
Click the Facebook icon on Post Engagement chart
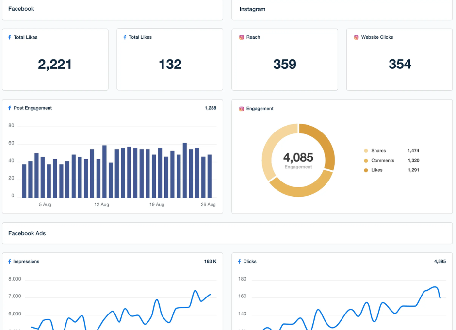pyautogui.click(x=10, y=108)
